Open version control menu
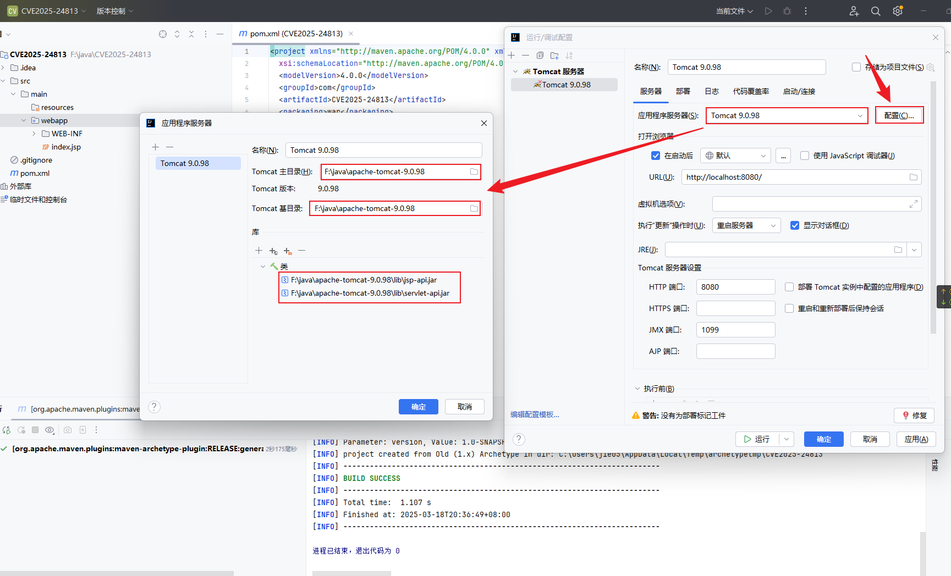This screenshot has height=576, width=951. point(115,11)
